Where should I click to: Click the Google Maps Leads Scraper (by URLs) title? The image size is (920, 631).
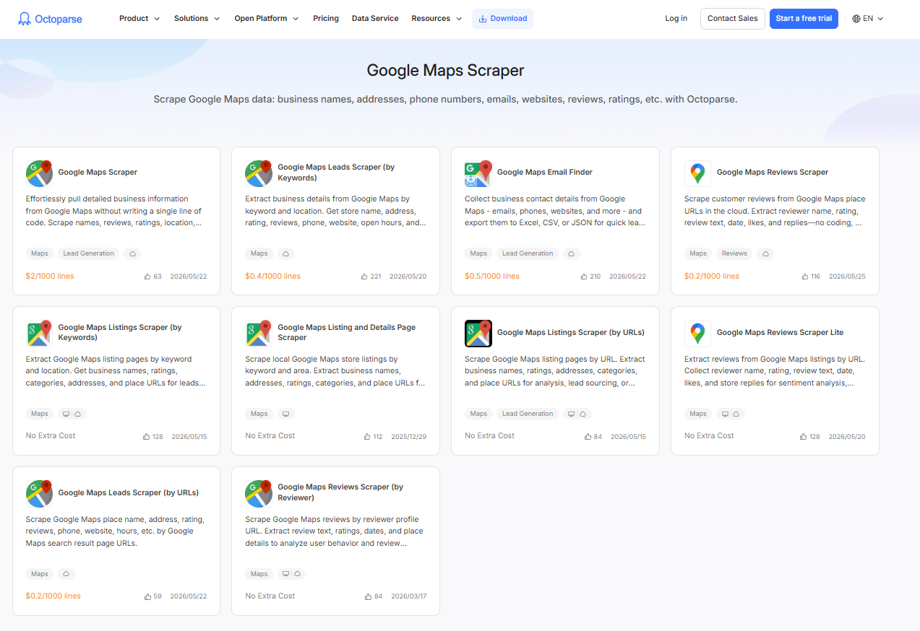click(x=129, y=493)
